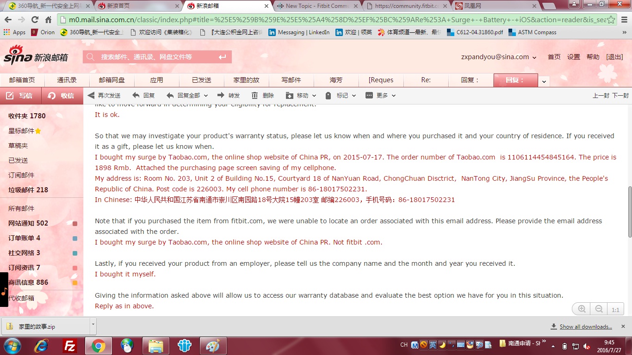Click the zoom in magnifier icon
Screen dimensions: 632x355
pyautogui.click(x=582, y=309)
